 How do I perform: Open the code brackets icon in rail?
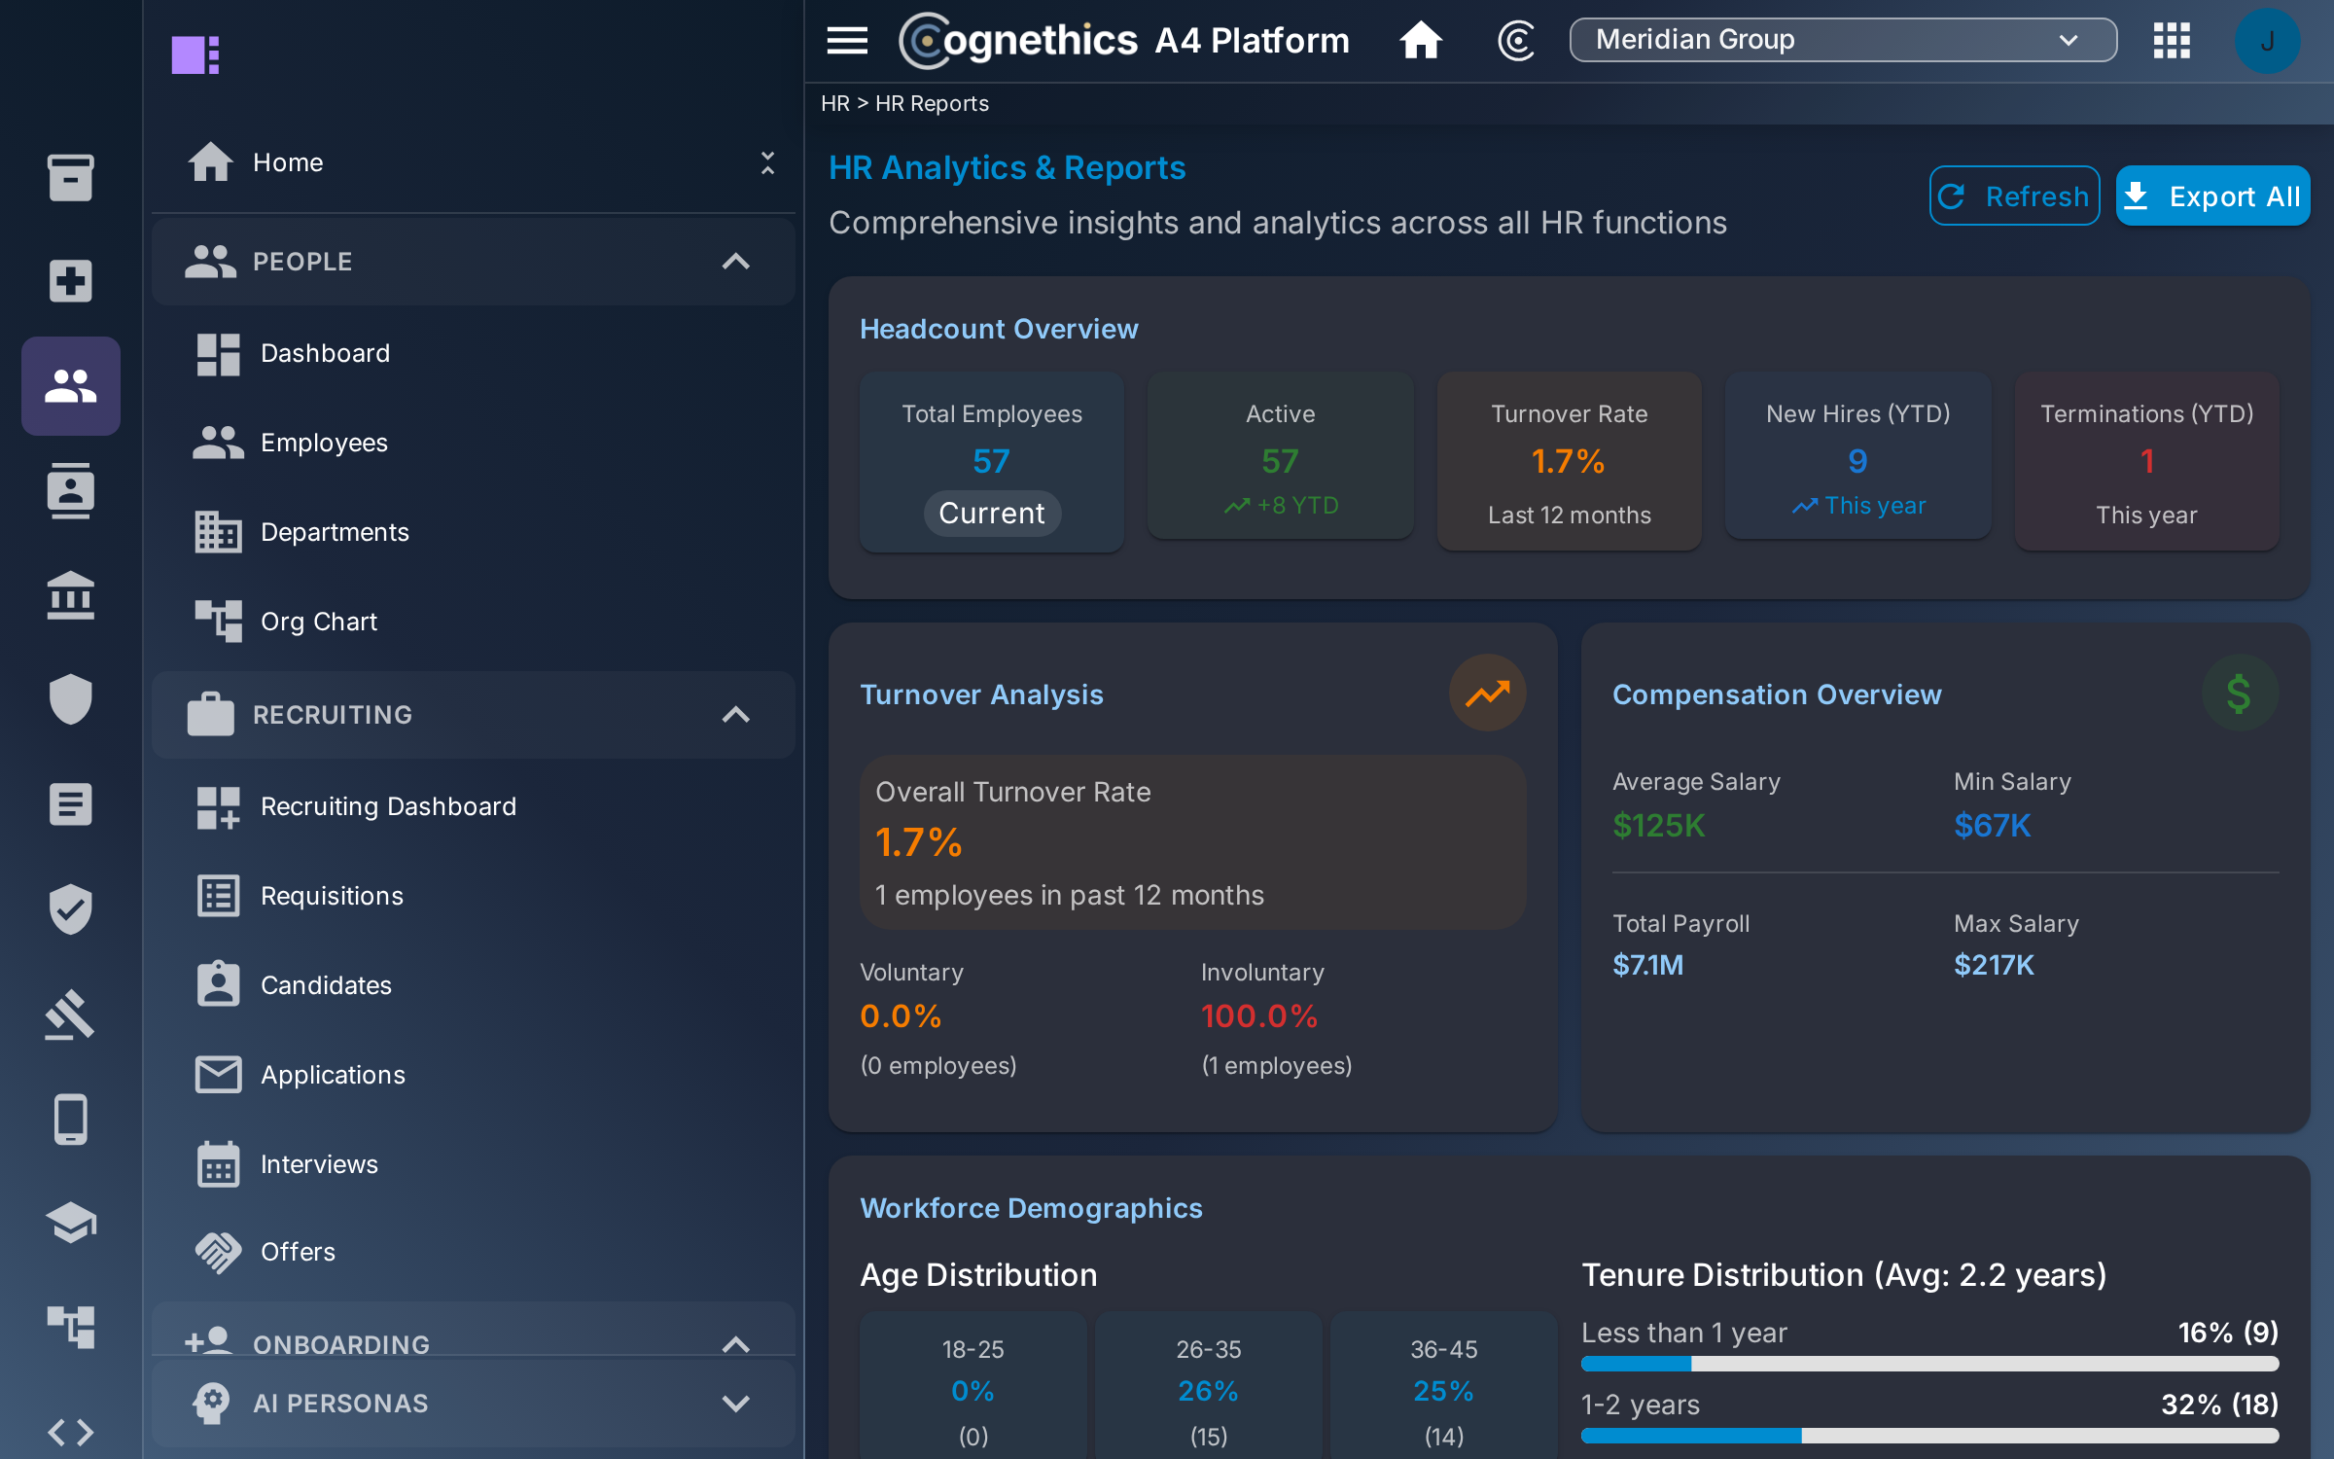[x=71, y=1432]
